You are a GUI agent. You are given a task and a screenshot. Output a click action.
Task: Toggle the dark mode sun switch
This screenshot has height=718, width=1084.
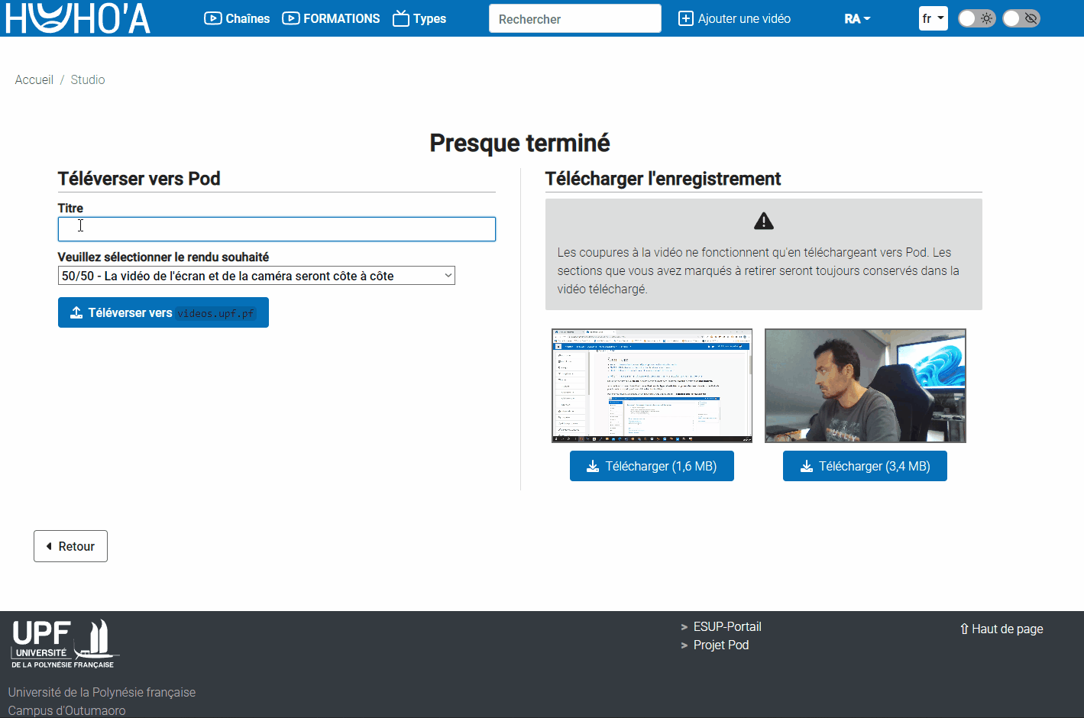tap(976, 18)
